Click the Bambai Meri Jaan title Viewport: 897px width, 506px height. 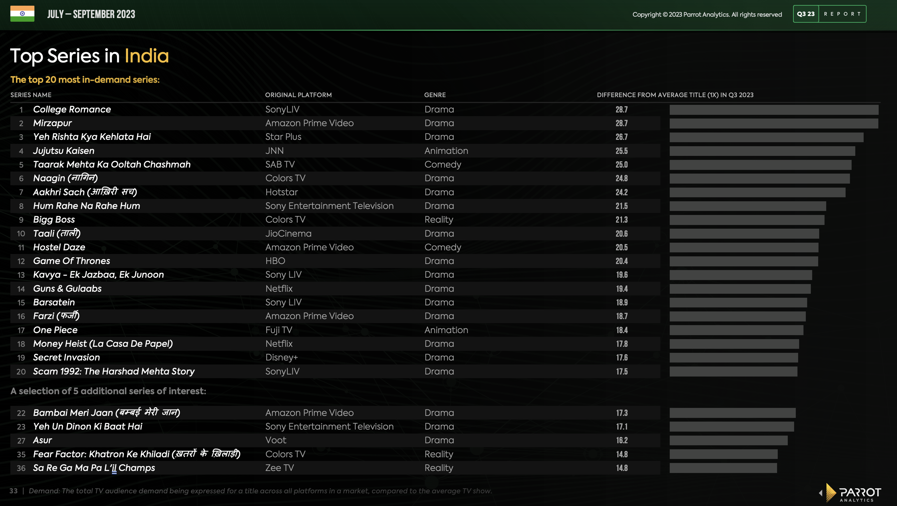[x=107, y=413]
